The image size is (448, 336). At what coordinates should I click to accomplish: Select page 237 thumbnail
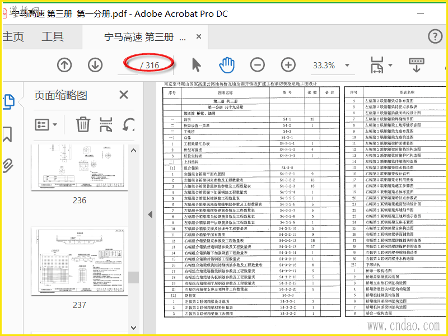click(x=80, y=261)
